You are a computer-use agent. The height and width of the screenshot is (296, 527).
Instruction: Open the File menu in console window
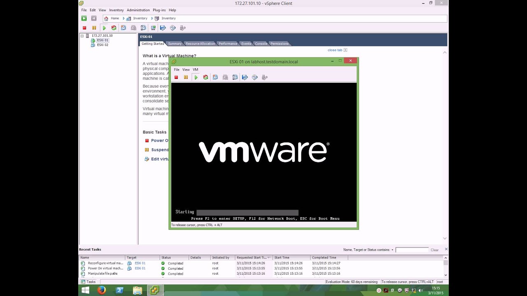(x=177, y=69)
